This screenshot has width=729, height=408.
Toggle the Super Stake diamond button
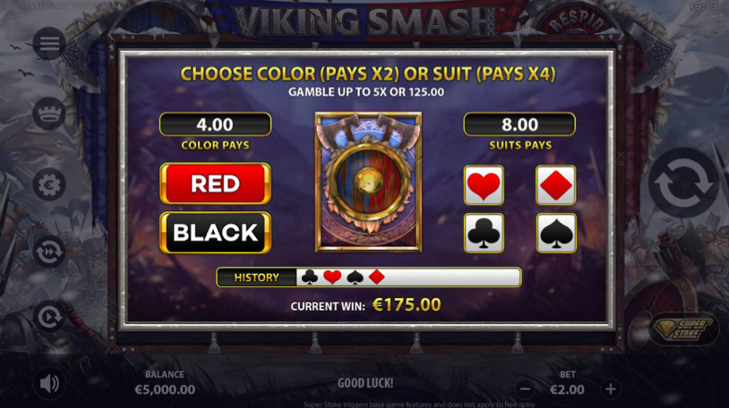[683, 329]
